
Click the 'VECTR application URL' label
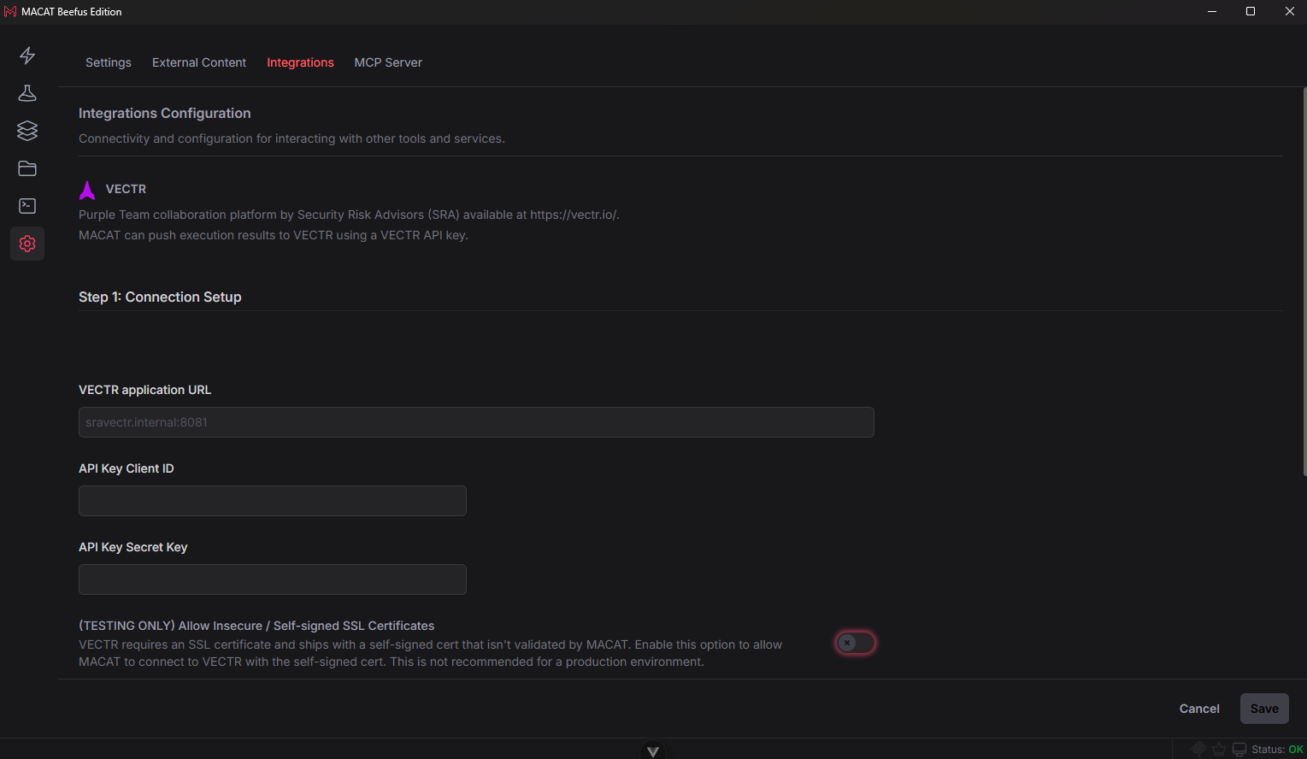click(144, 390)
